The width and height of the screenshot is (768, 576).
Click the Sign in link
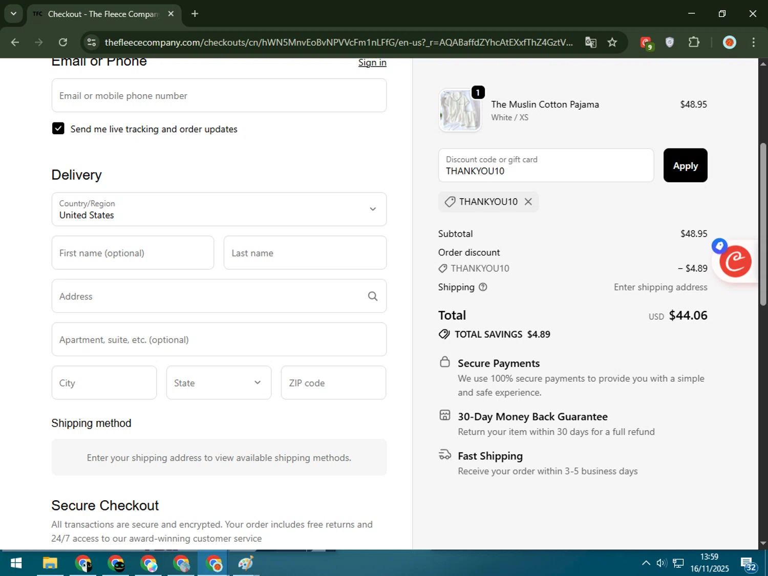pos(372,62)
